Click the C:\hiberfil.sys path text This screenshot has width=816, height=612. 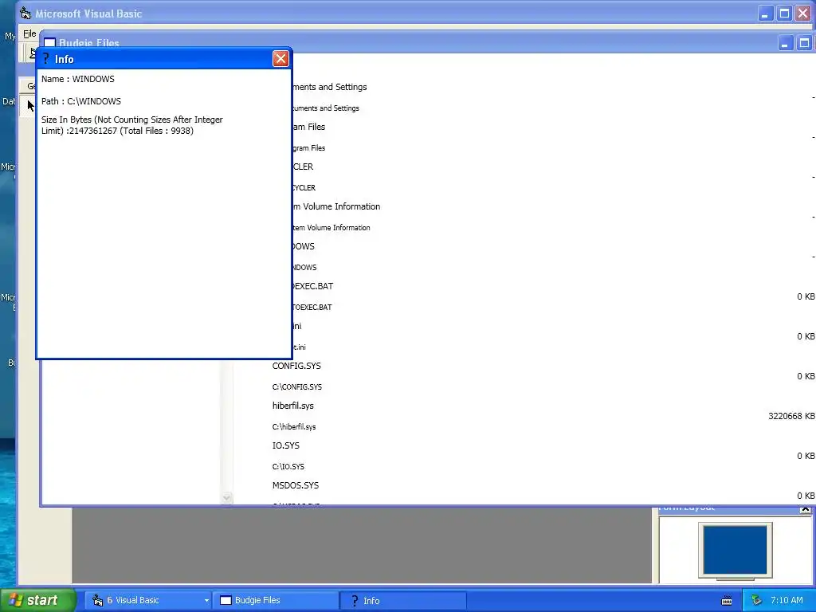point(294,427)
